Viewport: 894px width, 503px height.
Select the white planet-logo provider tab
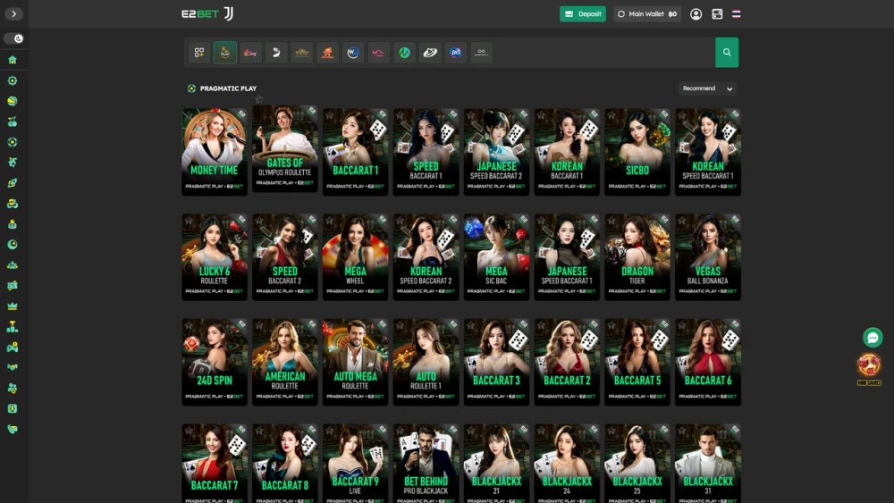(430, 53)
